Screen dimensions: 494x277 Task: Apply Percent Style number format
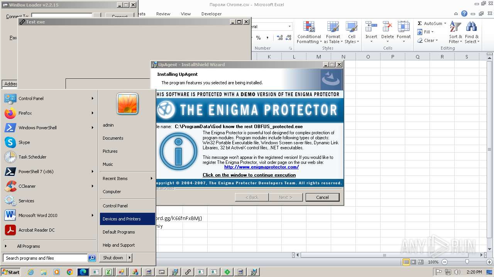pos(258,38)
